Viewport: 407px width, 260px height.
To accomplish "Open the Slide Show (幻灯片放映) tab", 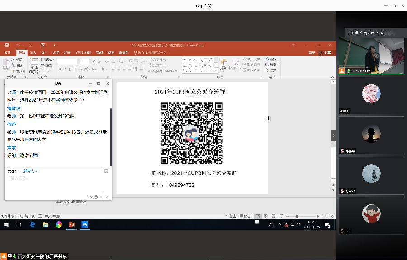I will tap(83, 52).
